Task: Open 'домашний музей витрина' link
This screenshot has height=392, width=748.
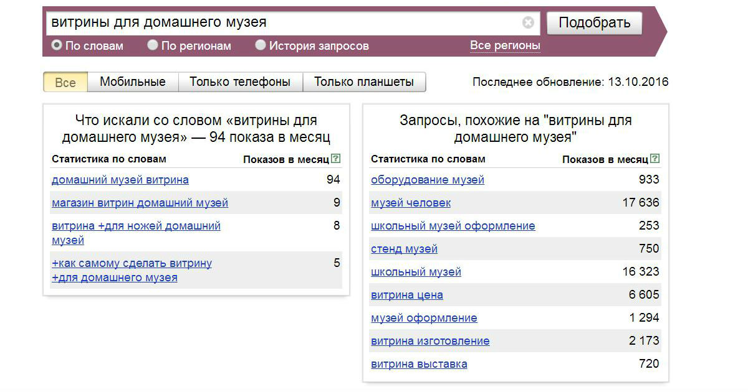Action: (x=120, y=180)
